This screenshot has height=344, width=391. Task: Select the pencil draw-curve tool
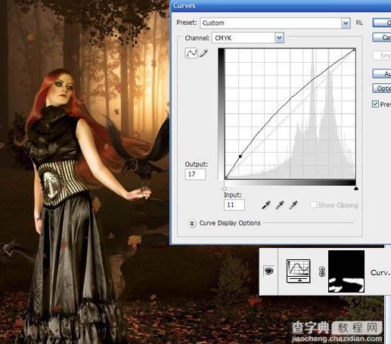203,53
